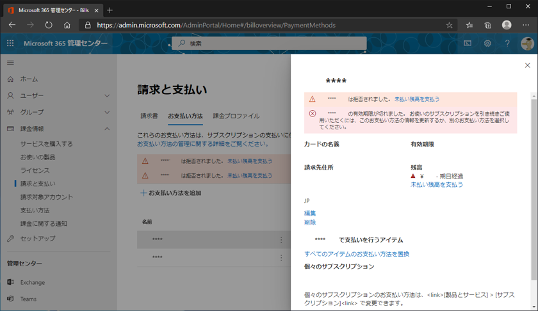Expand the グループ navigation section
The image size is (538, 311).
tap(107, 112)
